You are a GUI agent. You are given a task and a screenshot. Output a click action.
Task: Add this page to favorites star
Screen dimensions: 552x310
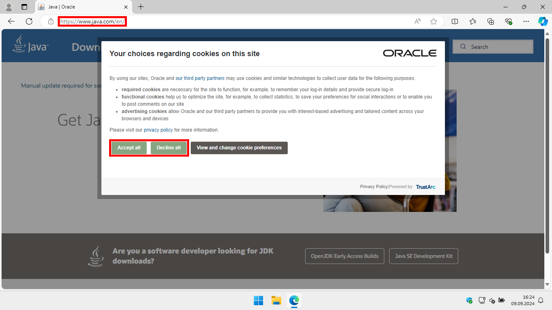[434, 21]
